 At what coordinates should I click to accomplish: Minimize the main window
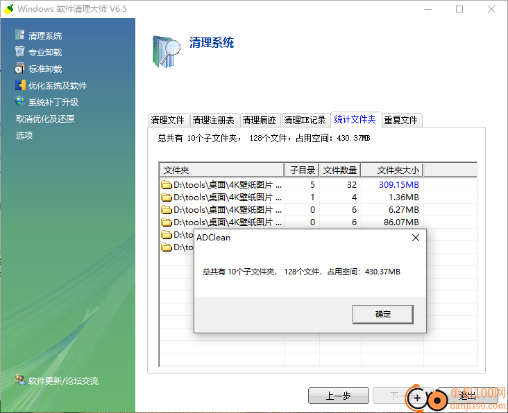428,9
